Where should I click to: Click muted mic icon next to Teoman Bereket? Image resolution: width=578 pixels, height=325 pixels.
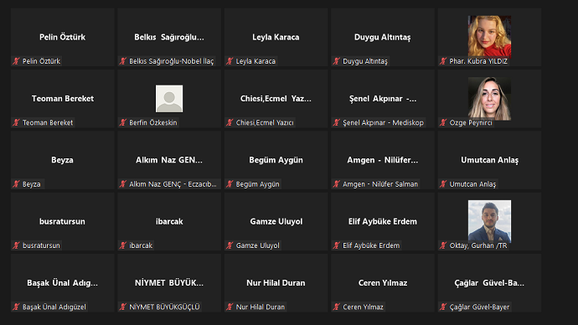point(16,122)
